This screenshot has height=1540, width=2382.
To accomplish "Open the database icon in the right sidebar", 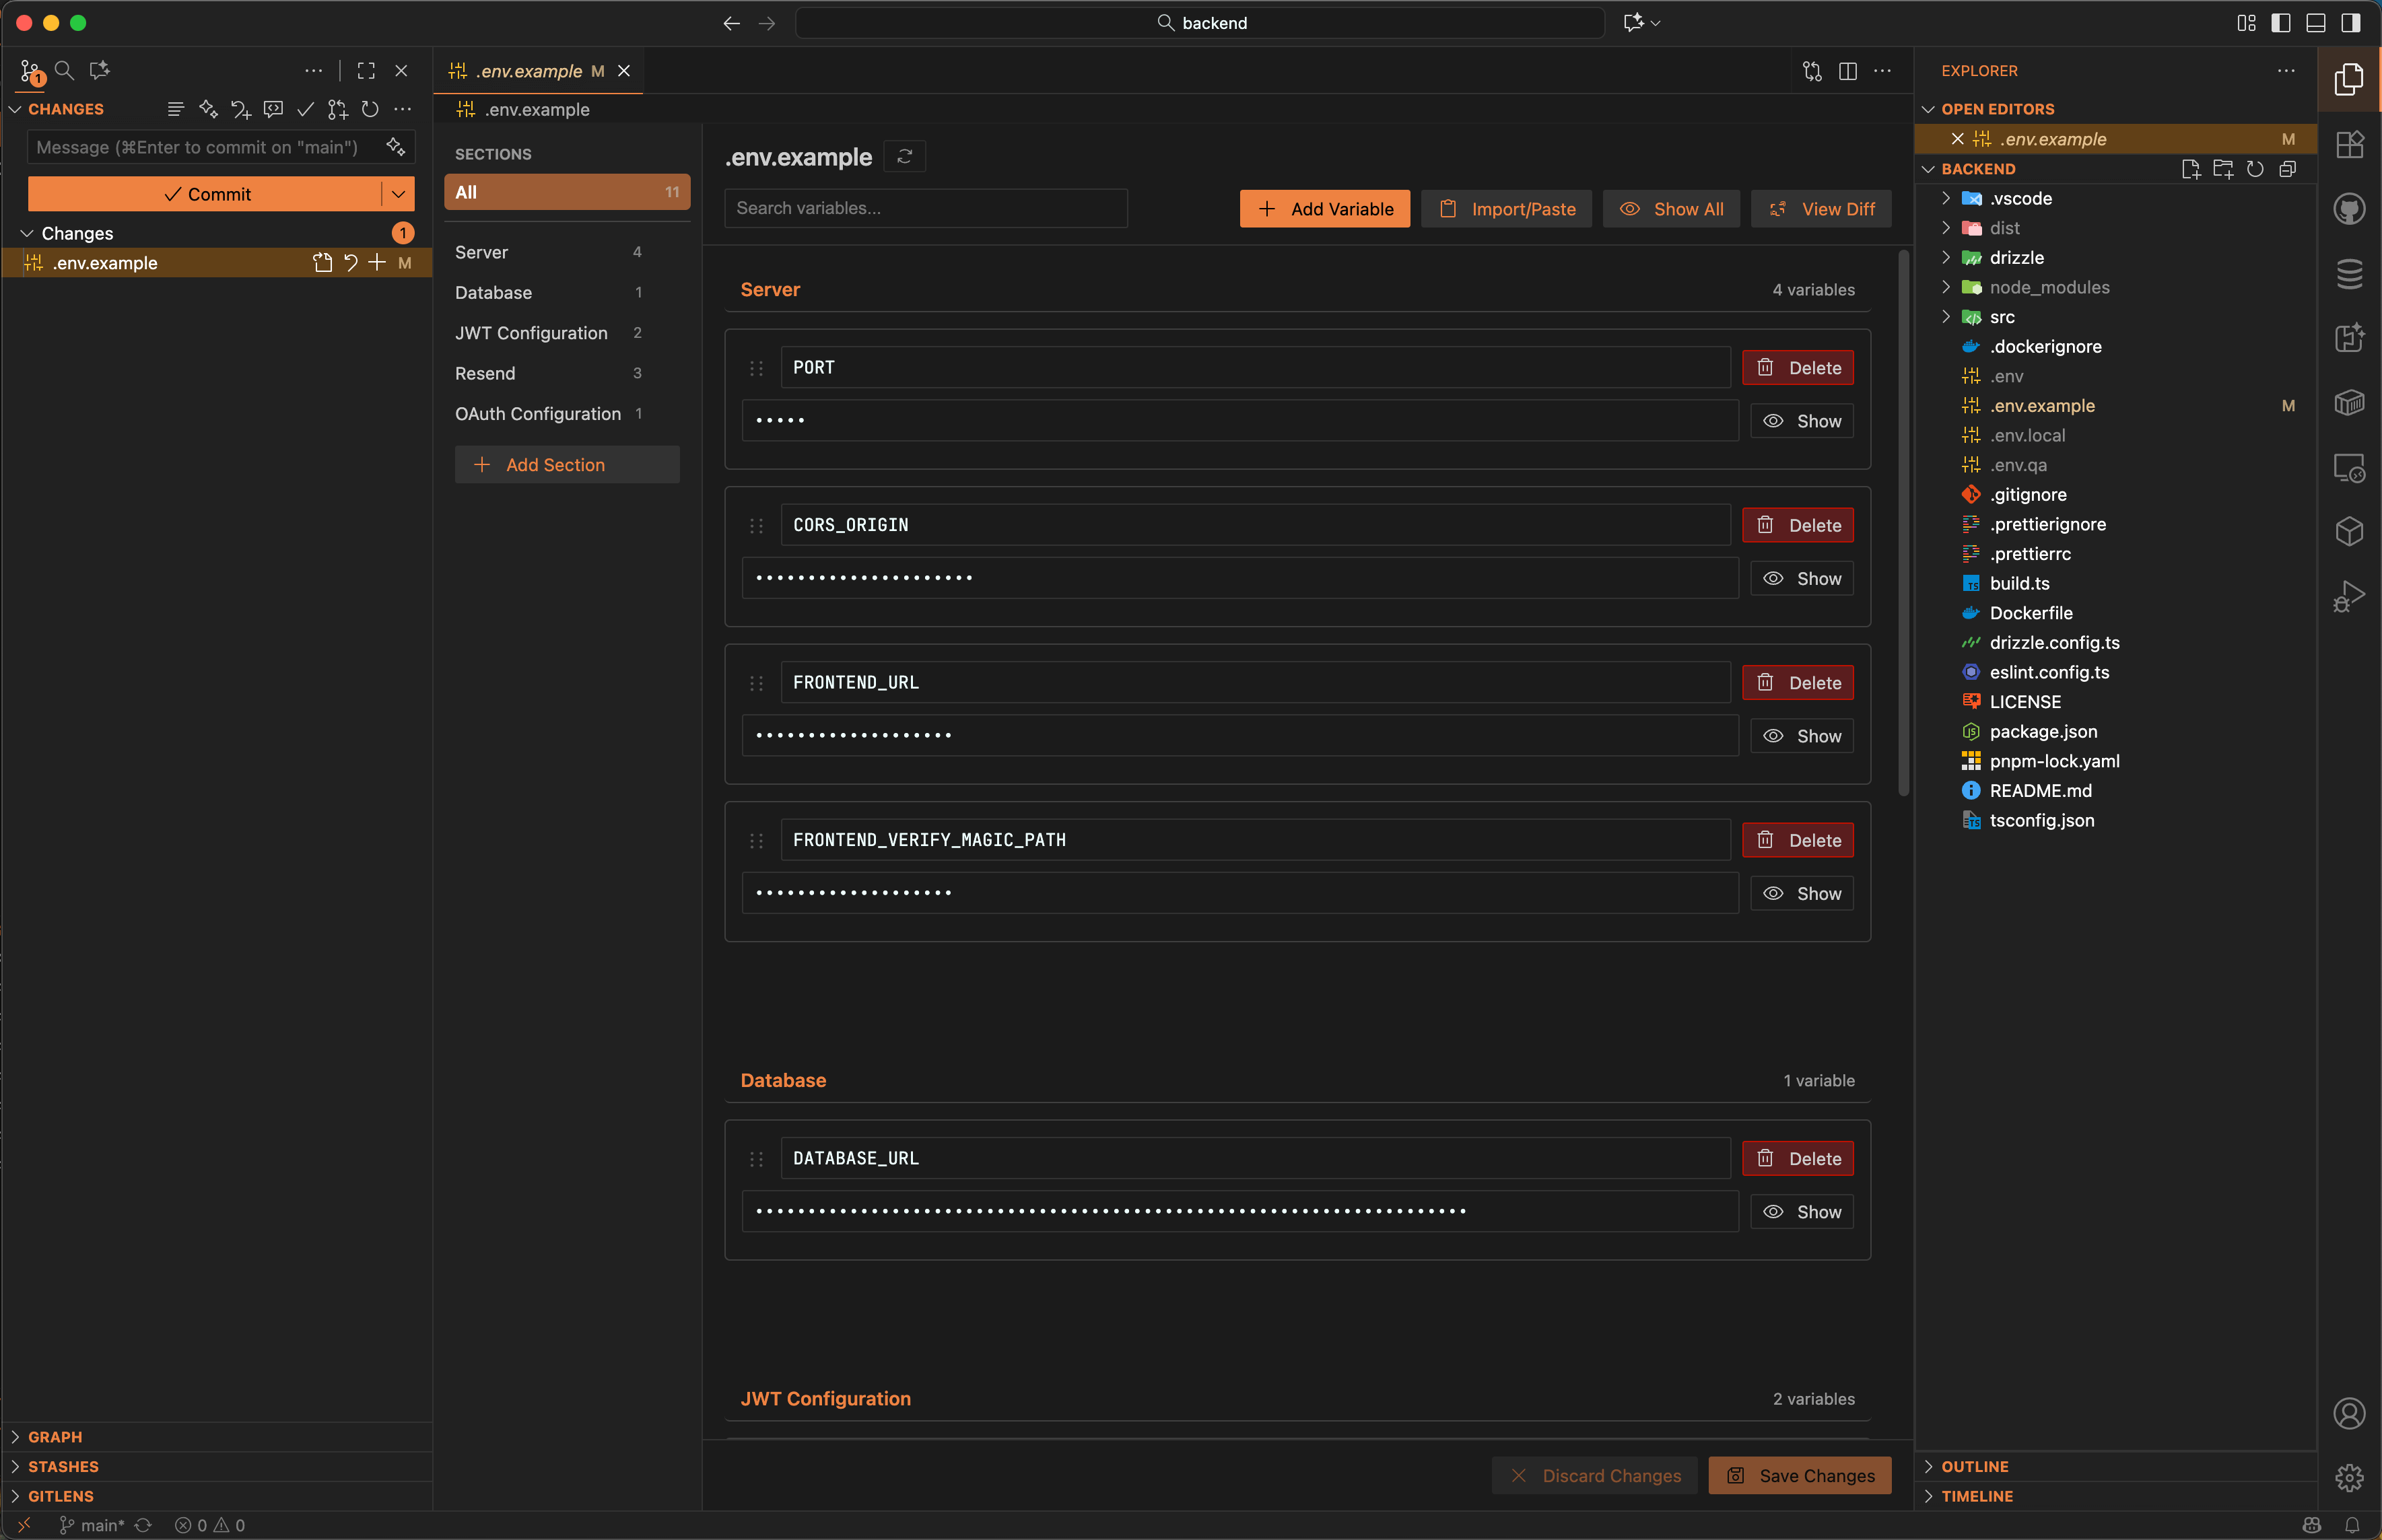I will 2349,273.
